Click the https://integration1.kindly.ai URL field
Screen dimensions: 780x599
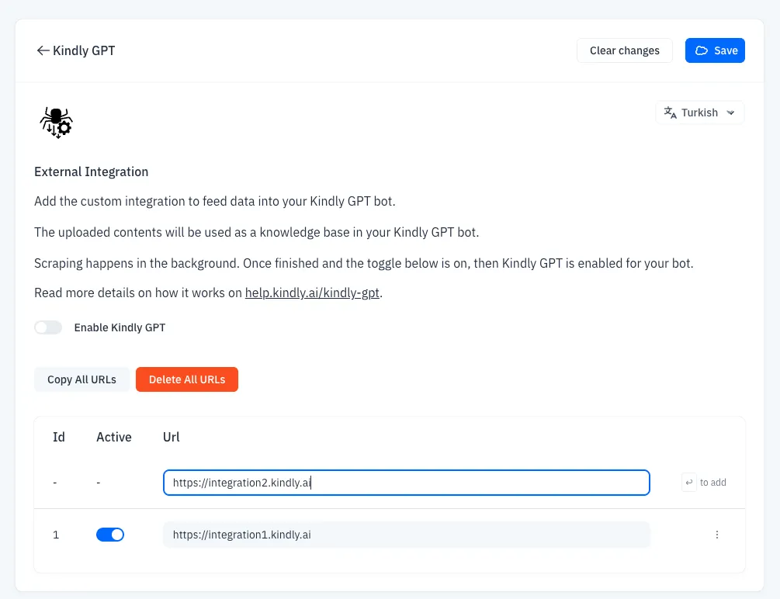point(407,535)
